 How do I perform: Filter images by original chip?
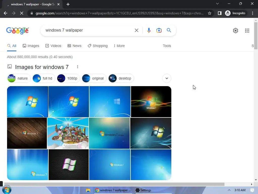pyautogui.click(x=94, y=78)
